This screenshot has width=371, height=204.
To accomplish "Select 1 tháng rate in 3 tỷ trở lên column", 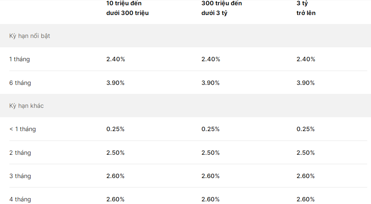I will coord(306,59).
